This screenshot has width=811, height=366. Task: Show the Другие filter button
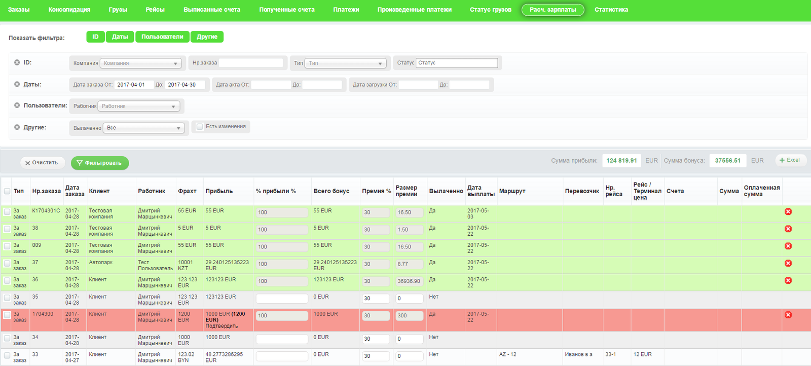point(207,37)
